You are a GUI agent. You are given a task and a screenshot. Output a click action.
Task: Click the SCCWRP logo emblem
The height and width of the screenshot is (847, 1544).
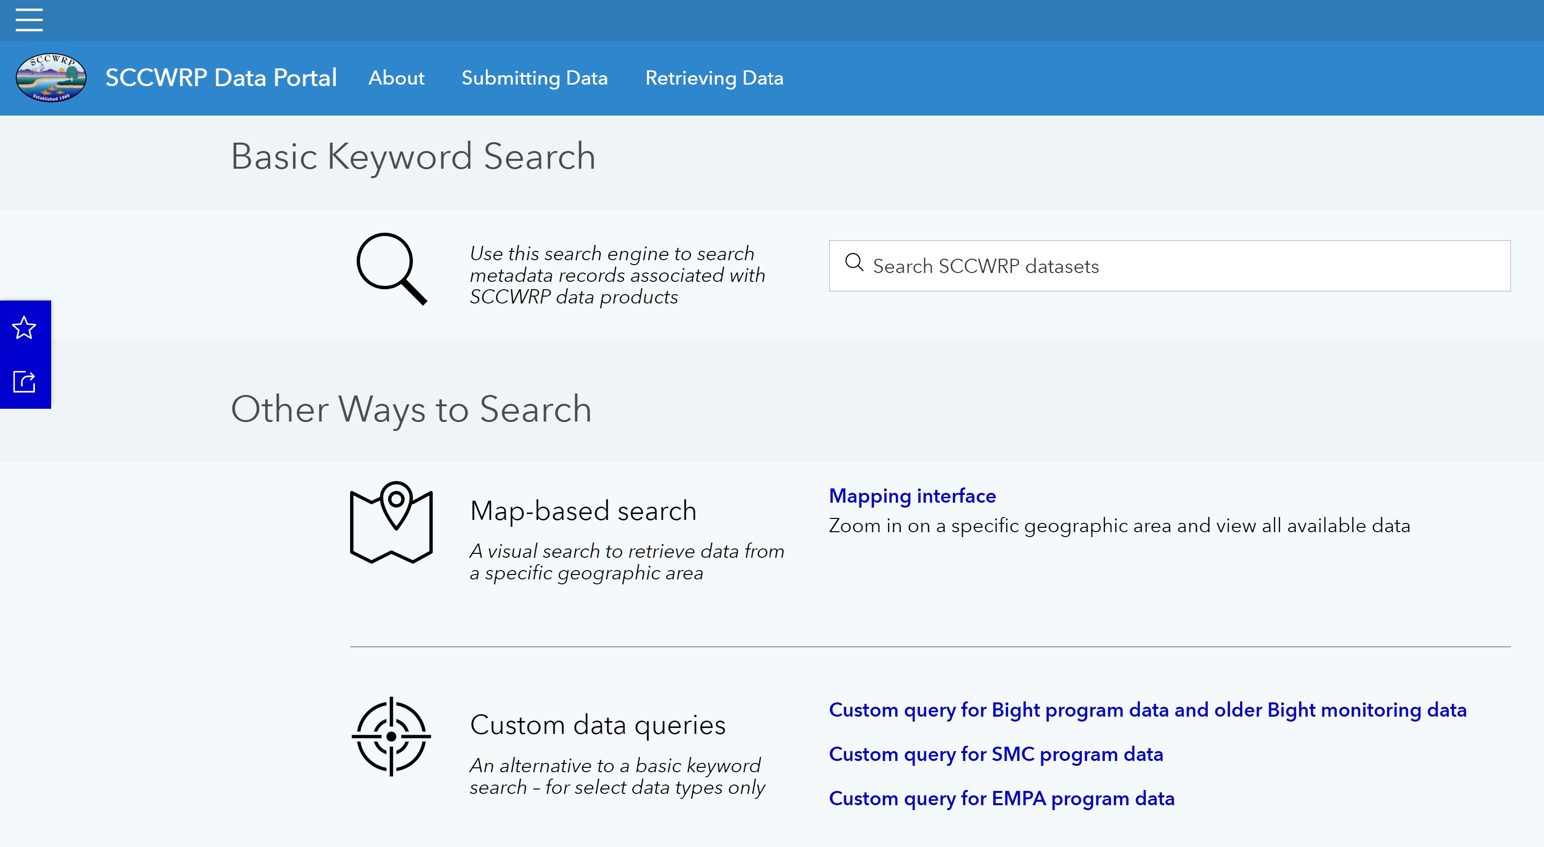click(51, 78)
